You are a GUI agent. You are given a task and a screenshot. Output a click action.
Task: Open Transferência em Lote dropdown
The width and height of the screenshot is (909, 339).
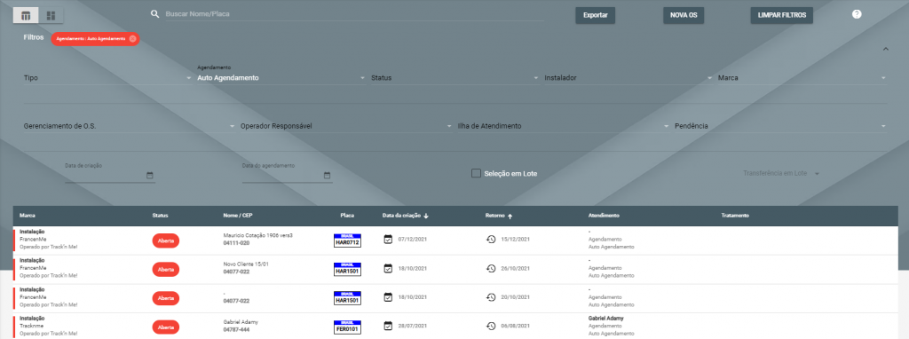pyautogui.click(x=781, y=173)
